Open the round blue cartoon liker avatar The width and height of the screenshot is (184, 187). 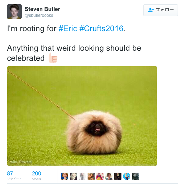[x=127, y=176]
